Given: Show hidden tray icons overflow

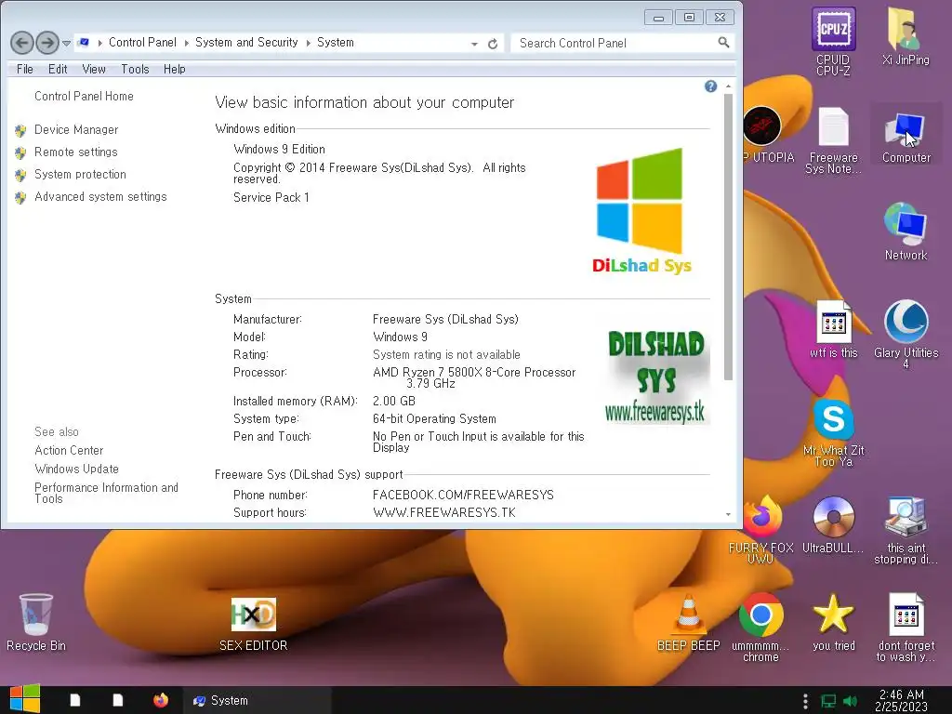Looking at the screenshot, I should point(805,701).
